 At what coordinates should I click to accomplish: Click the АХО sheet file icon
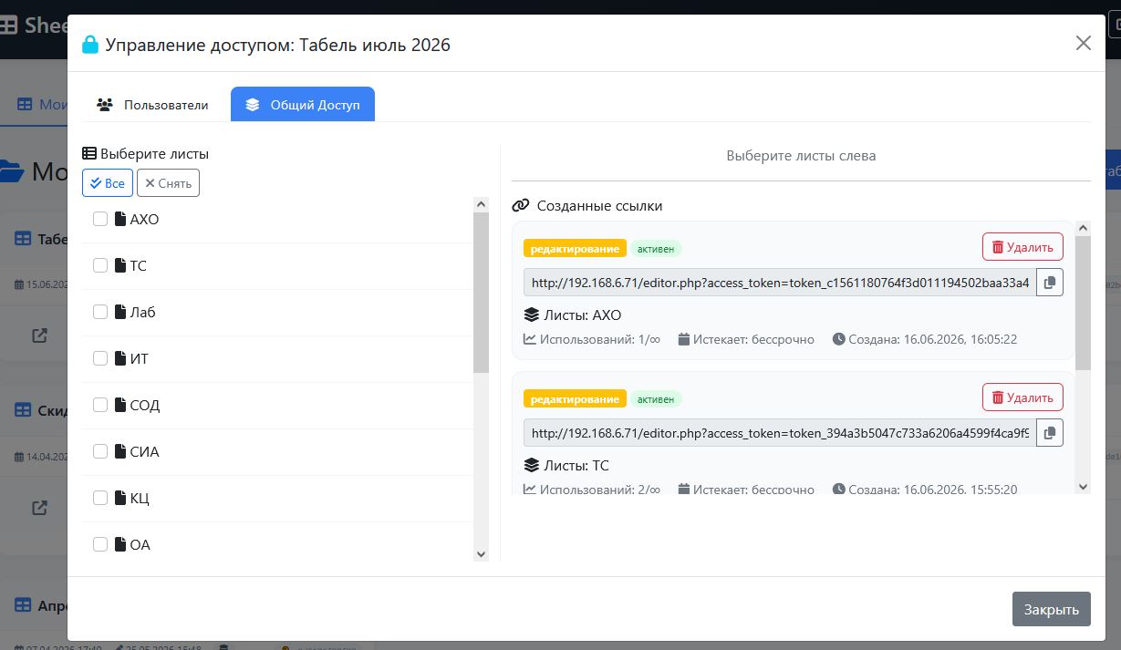point(120,219)
